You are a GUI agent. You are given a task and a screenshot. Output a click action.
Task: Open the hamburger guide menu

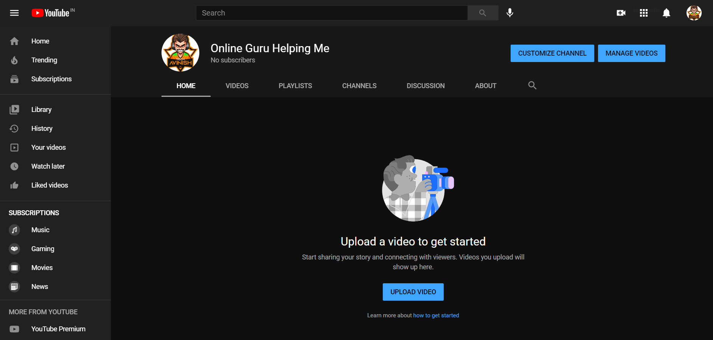14,13
